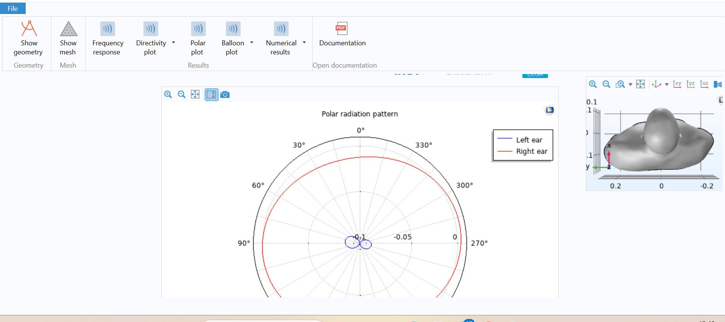Click Show geometry button
This screenshot has width=725, height=322.
pyautogui.click(x=28, y=38)
